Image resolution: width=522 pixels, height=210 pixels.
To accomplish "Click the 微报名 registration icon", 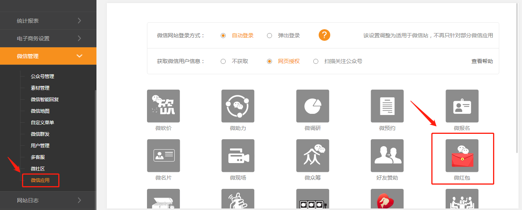I will [462, 106].
